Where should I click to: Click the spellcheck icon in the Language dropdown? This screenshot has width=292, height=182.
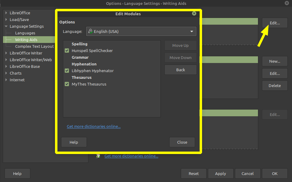click(x=90, y=31)
